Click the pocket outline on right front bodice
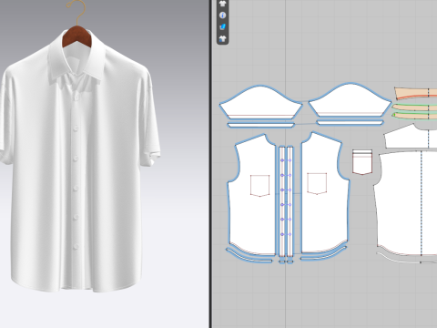The height and width of the screenshot is (328, 437). point(317,184)
